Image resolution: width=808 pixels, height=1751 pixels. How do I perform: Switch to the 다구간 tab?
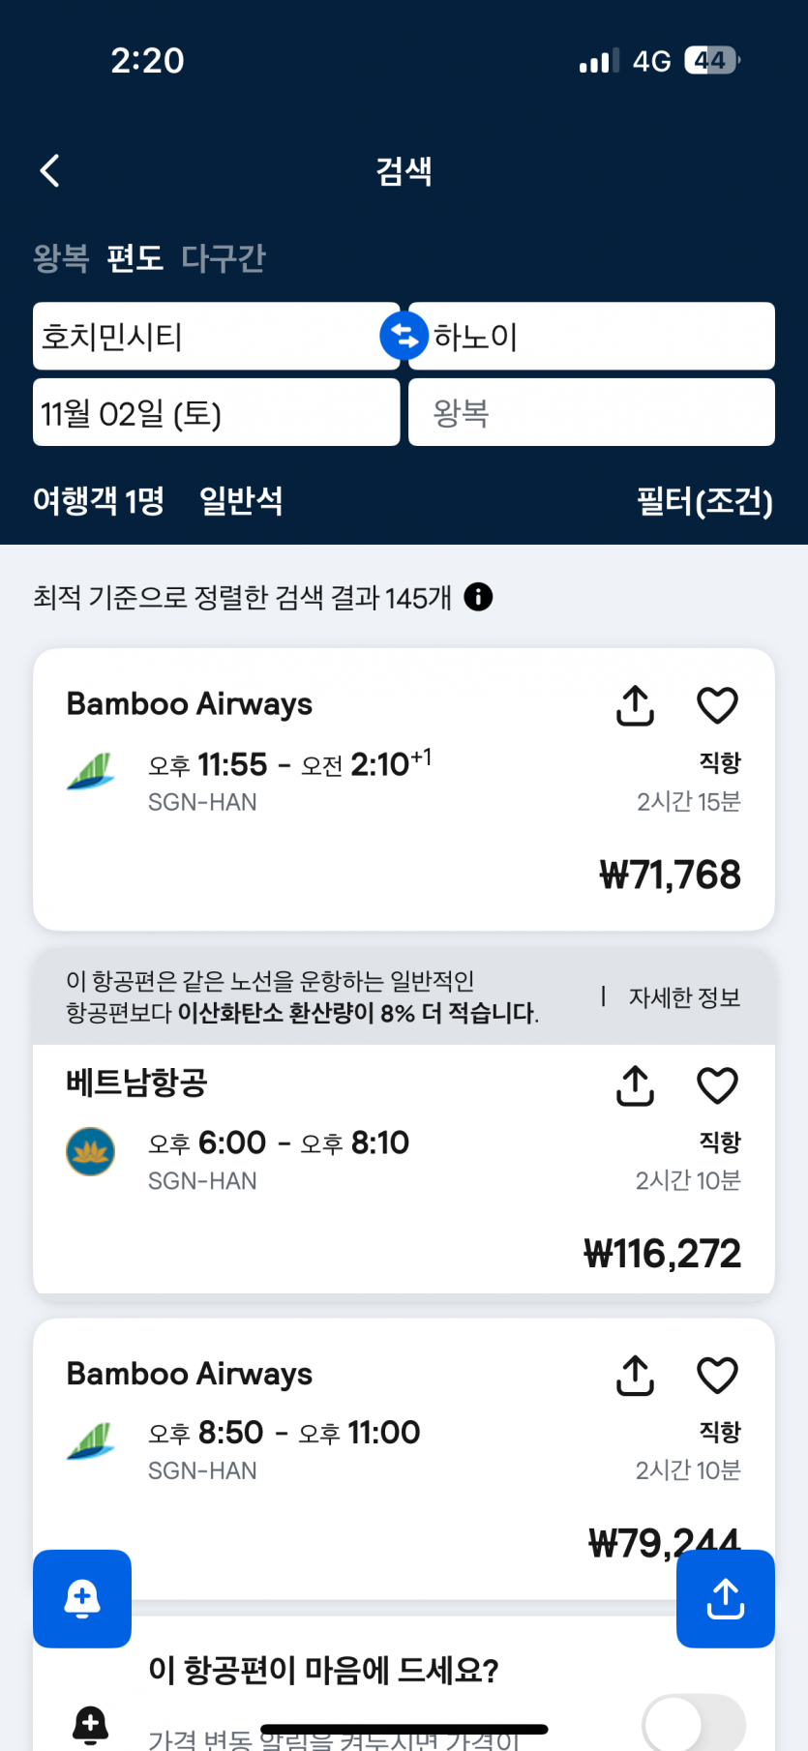[x=223, y=258]
